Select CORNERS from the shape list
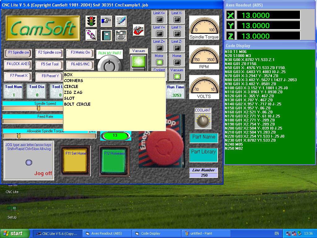The image size is (317, 238). (115, 81)
